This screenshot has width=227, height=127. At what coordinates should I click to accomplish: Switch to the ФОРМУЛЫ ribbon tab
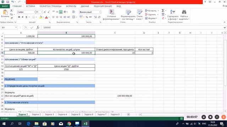pyautogui.click(x=71, y=6)
